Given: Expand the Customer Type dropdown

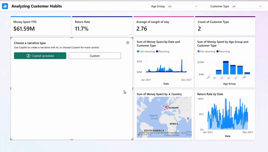Looking at the screenshot, I should coord(247,6).
